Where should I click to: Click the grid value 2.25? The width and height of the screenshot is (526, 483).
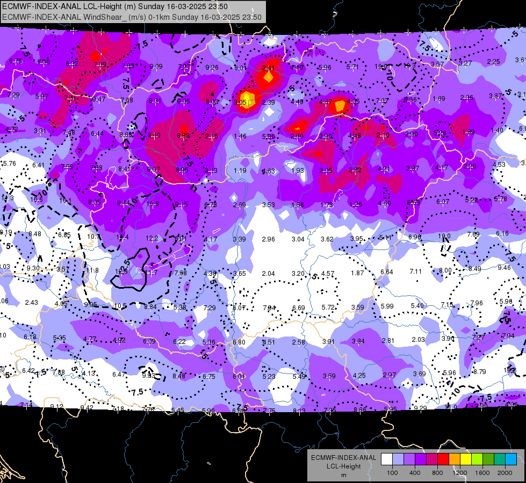[493, 62]
